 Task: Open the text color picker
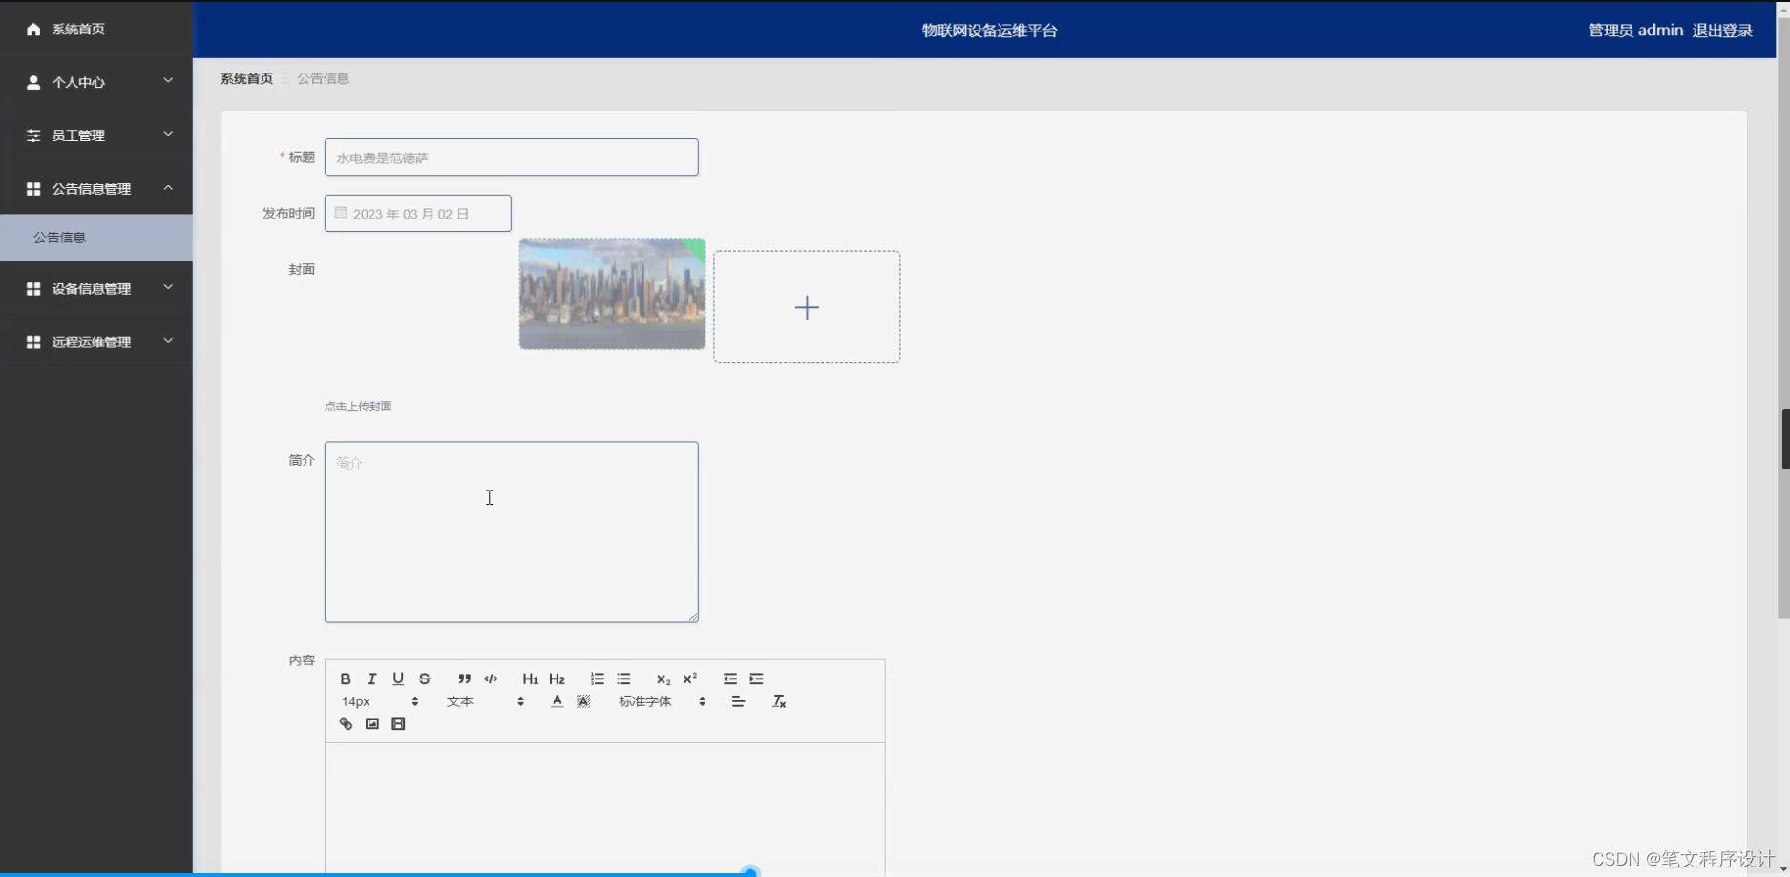coord(557,701)
